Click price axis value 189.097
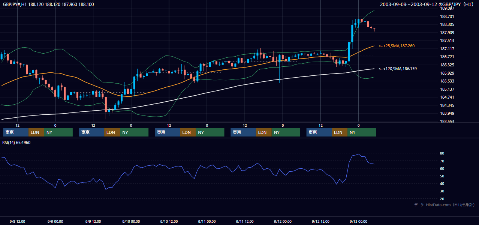The height and width of the screenshot is (225, 479). tap(447, 8)
